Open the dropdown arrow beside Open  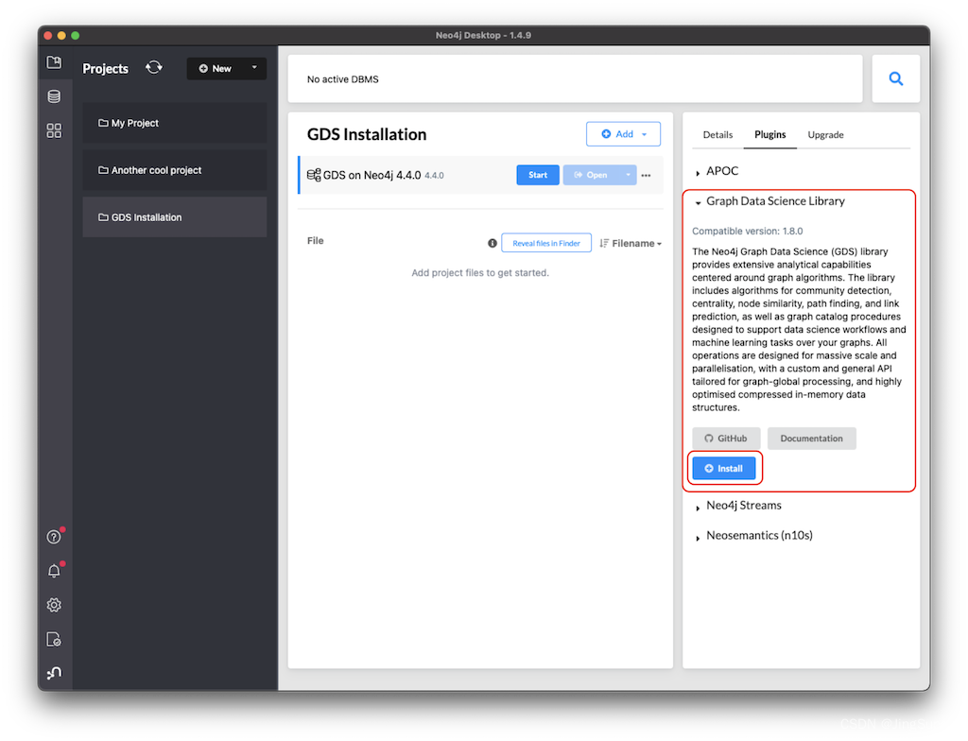click(x=628, y=175)
